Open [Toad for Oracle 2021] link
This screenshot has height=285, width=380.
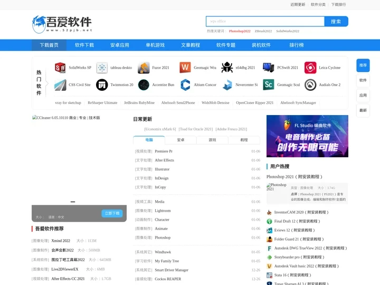pos(196,129)
